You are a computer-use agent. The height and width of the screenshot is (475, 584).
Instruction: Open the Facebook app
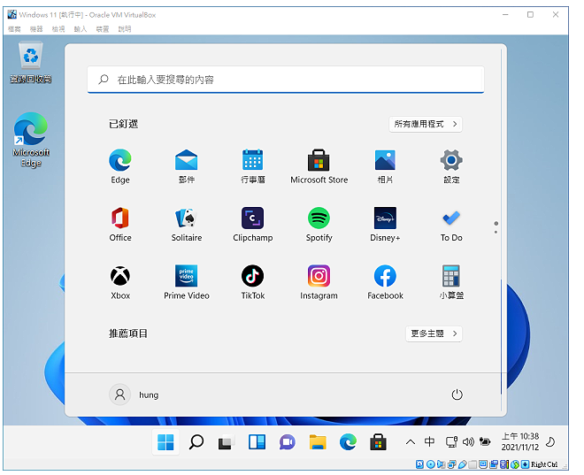(x=385, y=282)
